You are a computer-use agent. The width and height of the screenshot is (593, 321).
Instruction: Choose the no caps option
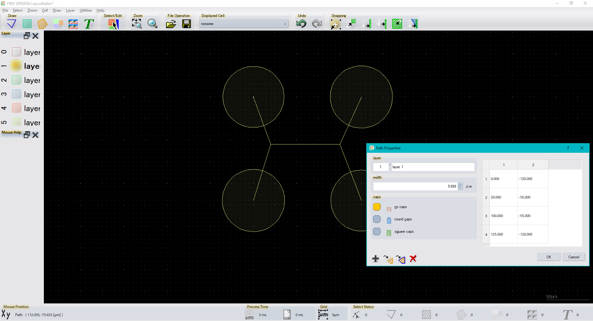pos(377,207)
